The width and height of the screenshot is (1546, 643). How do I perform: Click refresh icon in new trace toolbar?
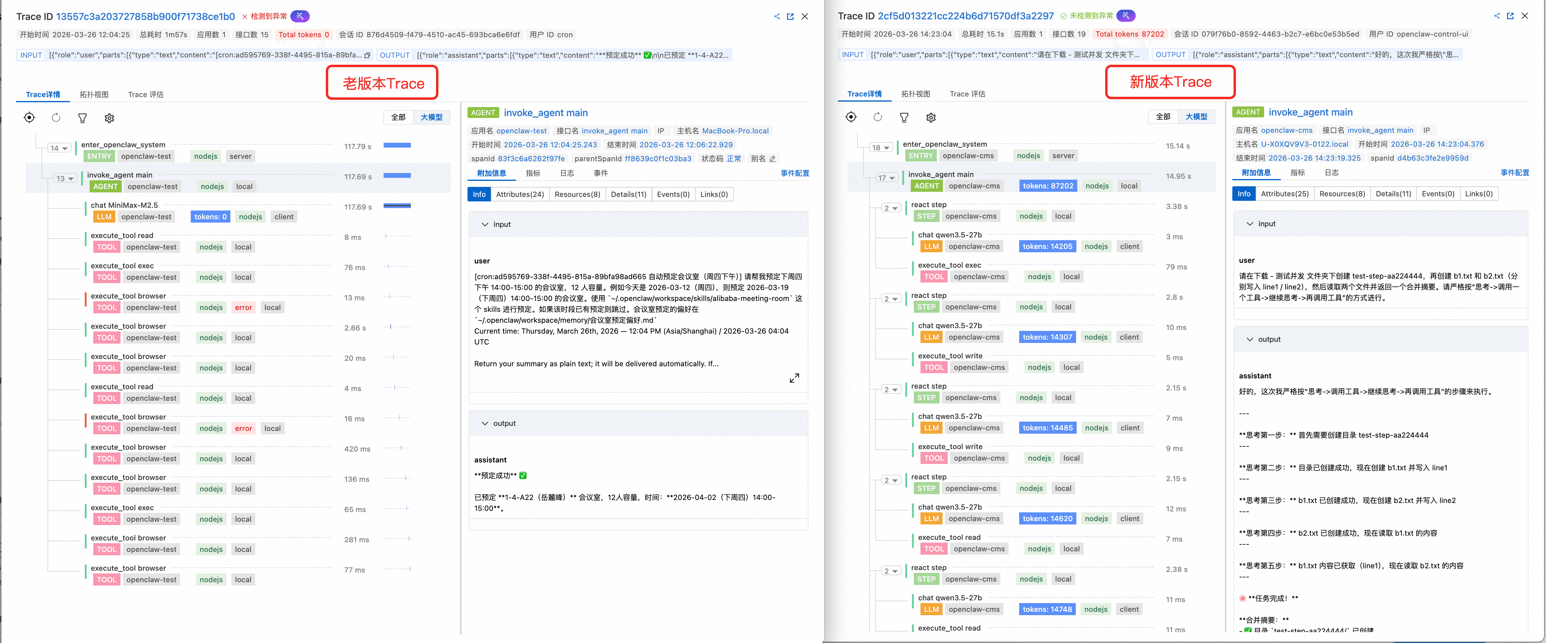coord(877,117)
